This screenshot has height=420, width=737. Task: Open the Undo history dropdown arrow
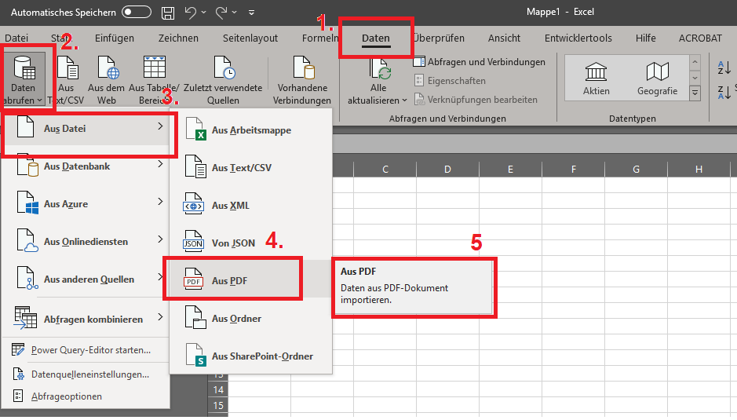[203, 13]
